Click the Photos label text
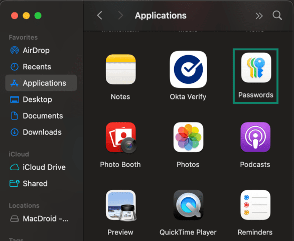Image resolution: width=294 pixels, height=241 pixels. [188, 164]
